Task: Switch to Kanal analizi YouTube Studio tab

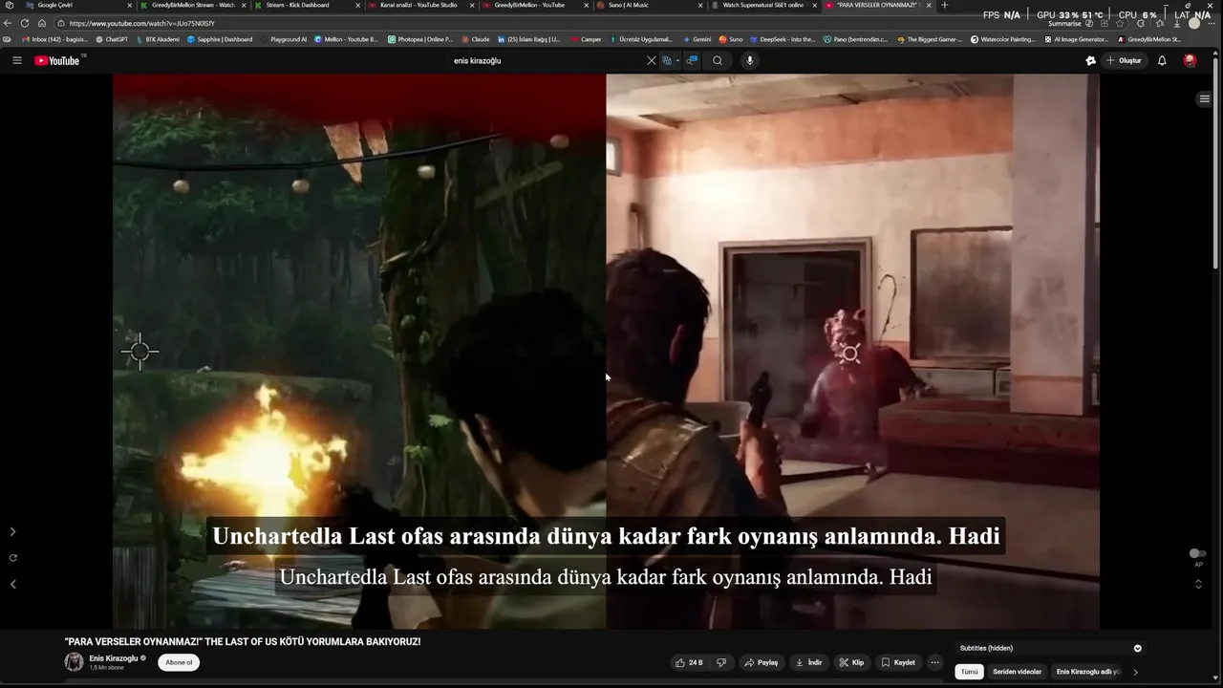Action: point(420,5)
